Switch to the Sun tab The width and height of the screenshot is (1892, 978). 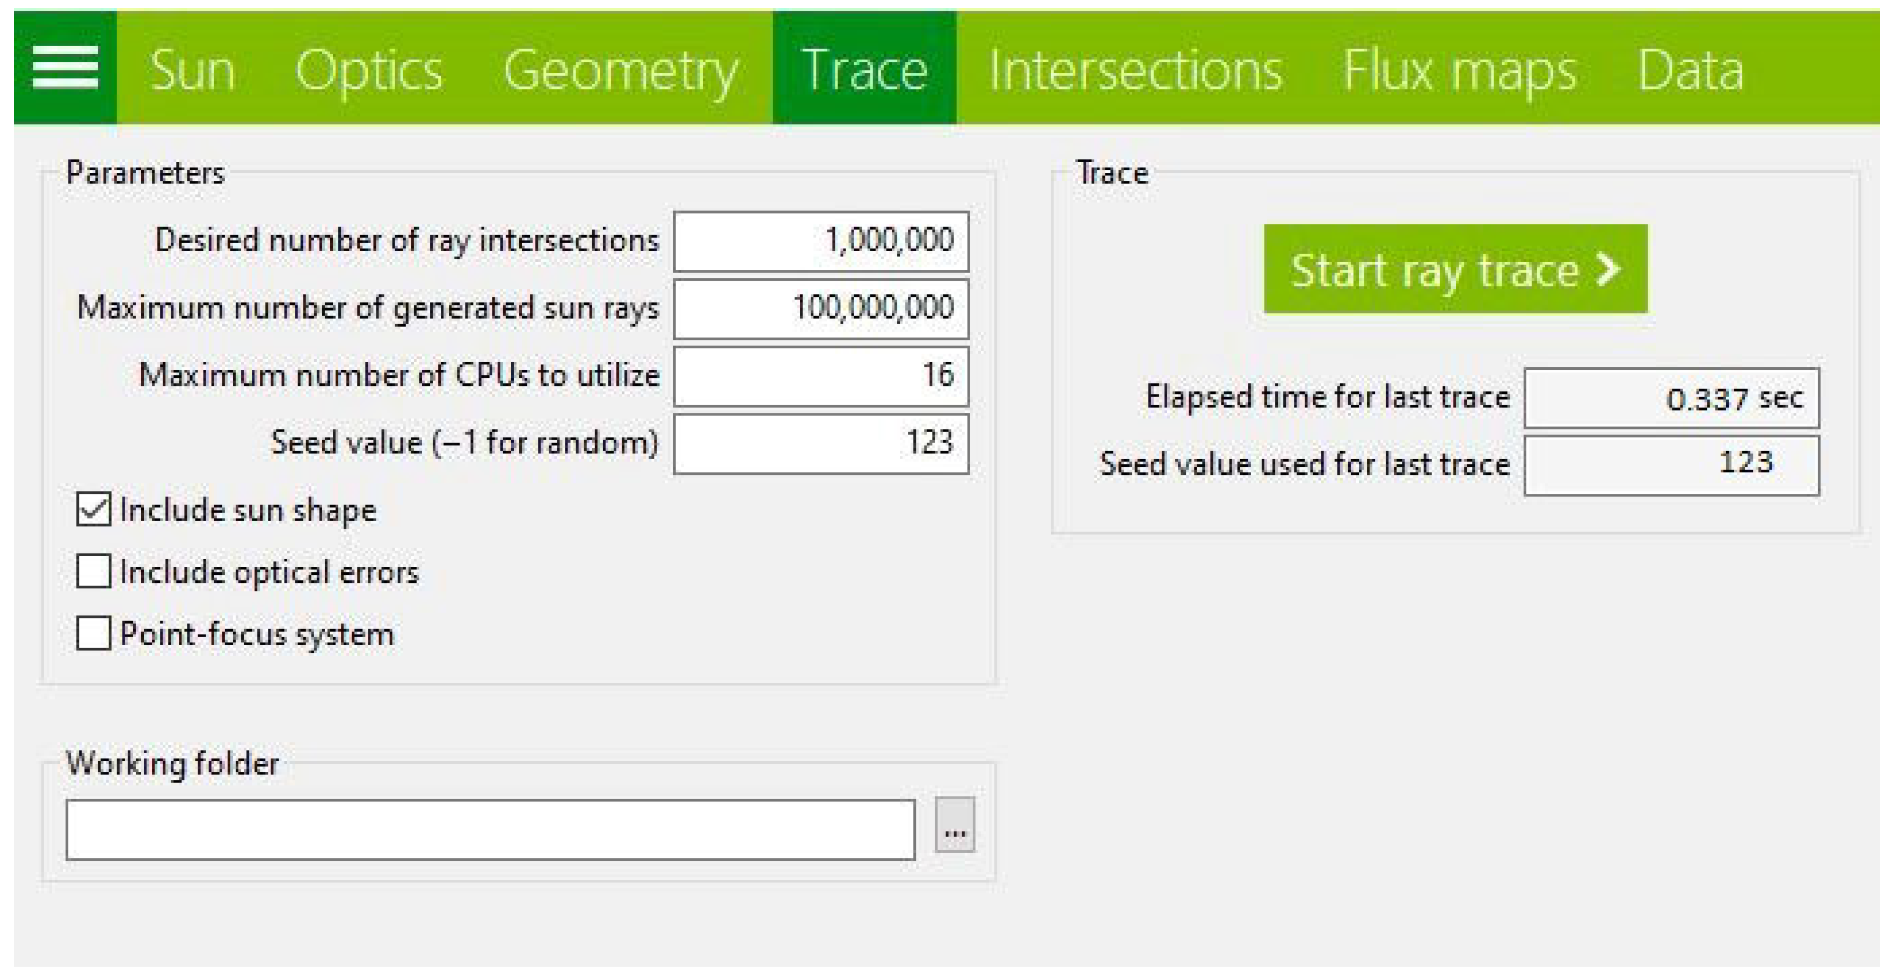[x=192, y=70]
